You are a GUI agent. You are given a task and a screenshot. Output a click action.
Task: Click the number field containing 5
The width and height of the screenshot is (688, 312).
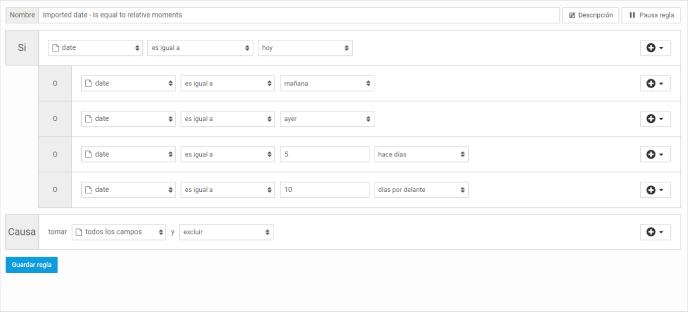point(325,154)
